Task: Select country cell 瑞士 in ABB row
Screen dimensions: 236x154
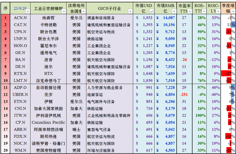Action: (76, 129)
